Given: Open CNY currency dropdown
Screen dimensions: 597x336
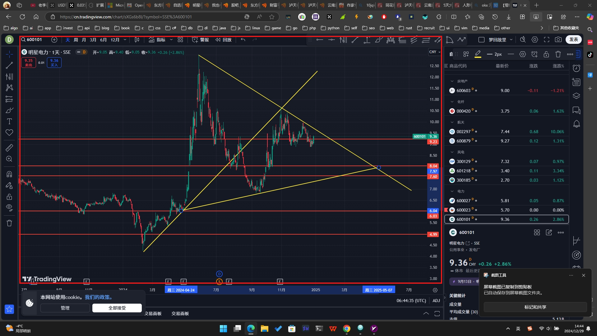Looking at the screenshot, I should click(435, 52).
